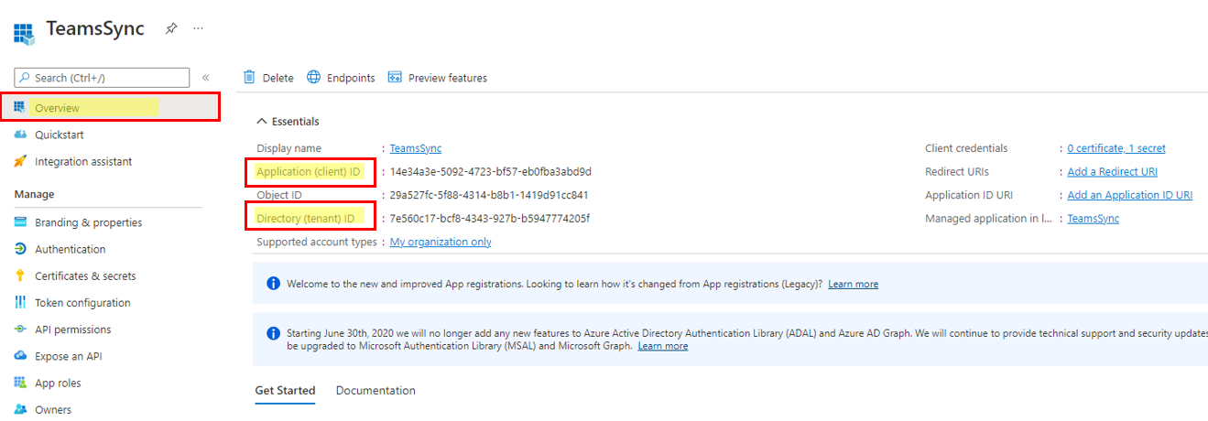Viewport: 1208px width, 421px height.
Task: Click Learn more in App registrations notice
Action: 853,284
